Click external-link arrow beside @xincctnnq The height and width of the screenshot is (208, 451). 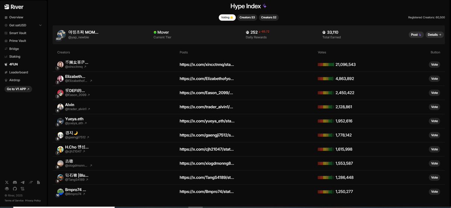click(x=85, y=67)
